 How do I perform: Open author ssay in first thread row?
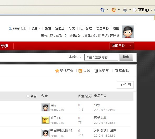53,105
